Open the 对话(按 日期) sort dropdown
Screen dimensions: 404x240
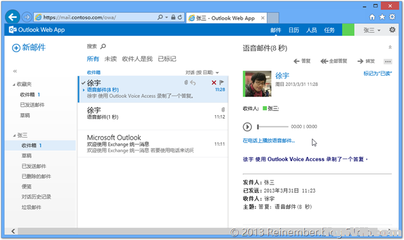[202, 73]
